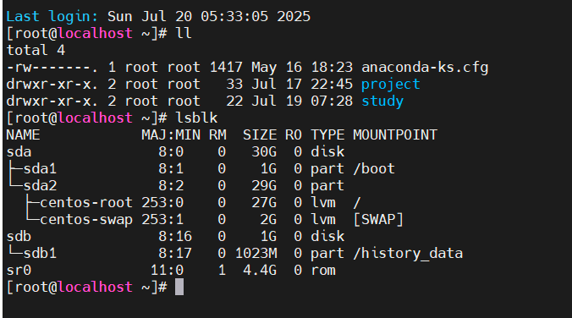This screenshot has width=572, height=318.
Task: Click the 'total 4' output line
Action: [x=36, y=51]
